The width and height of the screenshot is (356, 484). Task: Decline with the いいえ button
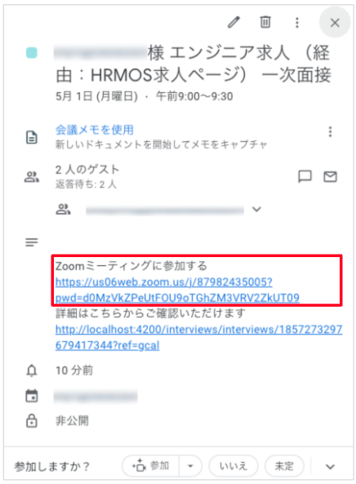(x=234, y=466)
